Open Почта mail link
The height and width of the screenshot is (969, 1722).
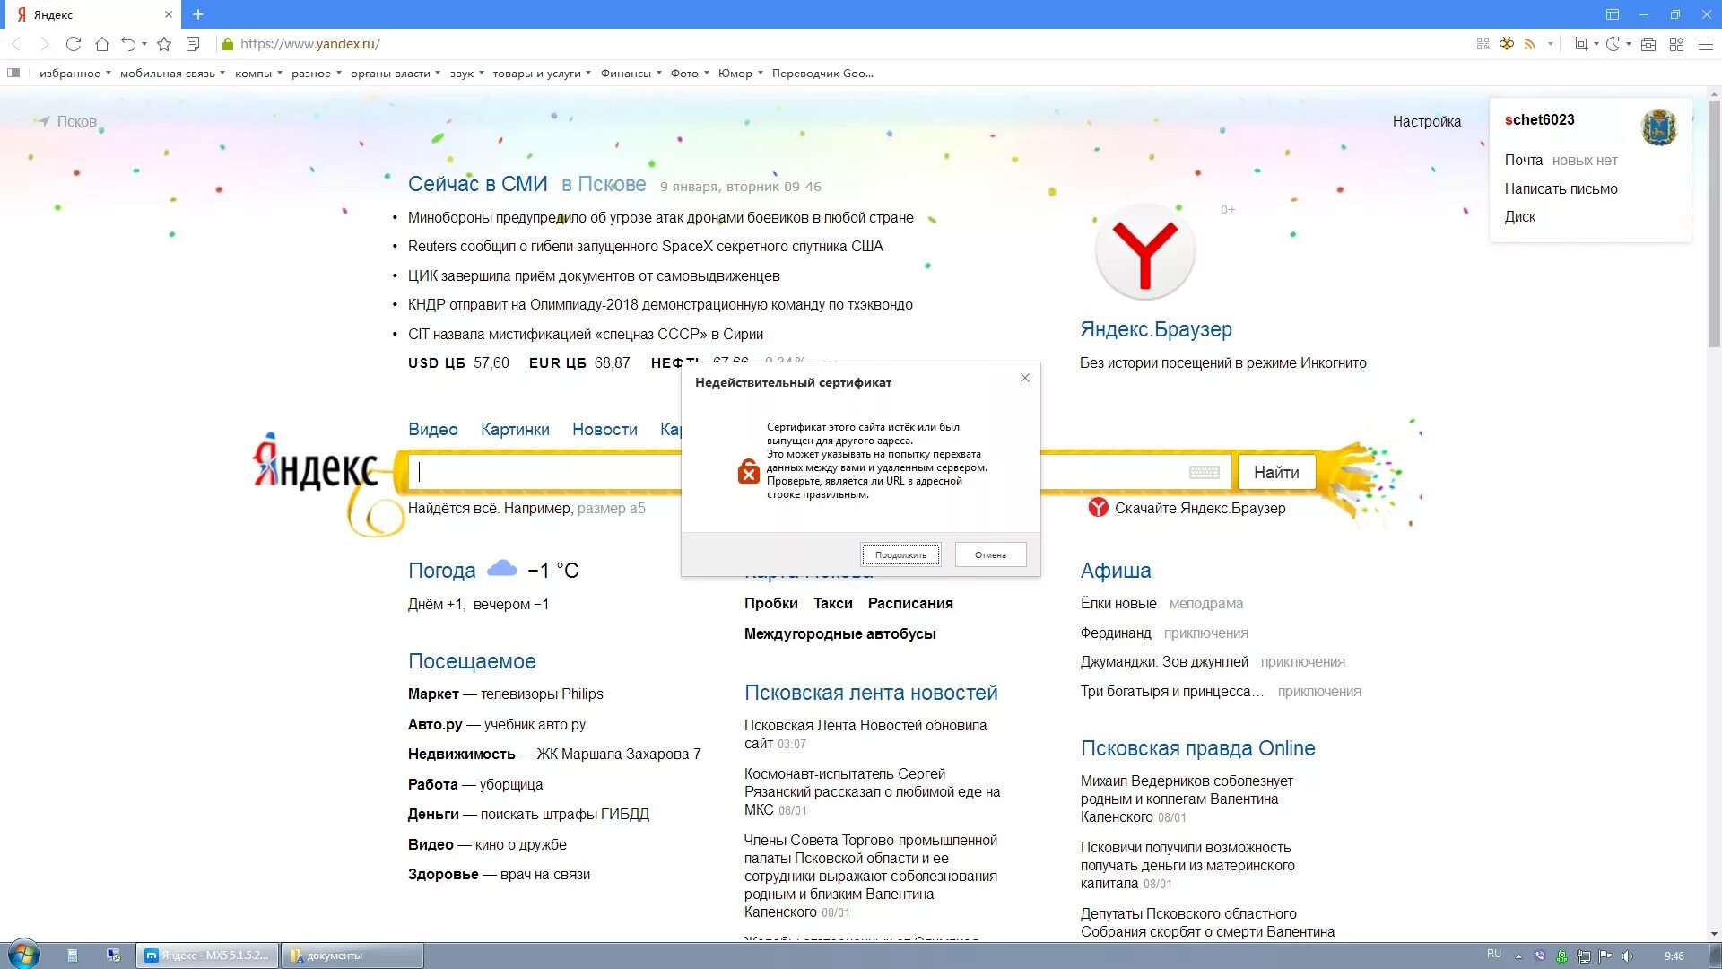tap(1523, 160)
